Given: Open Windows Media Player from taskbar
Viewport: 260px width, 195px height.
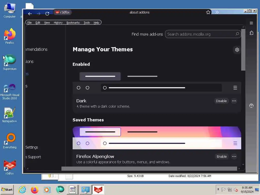Looking at the screenshot, I should (x=47, y=189).
